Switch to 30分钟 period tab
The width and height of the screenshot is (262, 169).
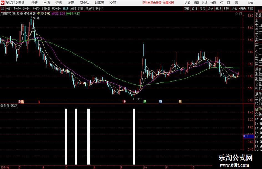tap(46, 9)
